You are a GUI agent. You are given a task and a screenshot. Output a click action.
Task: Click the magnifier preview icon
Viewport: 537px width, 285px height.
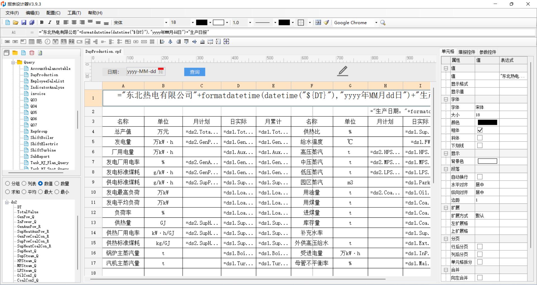pos(383,23)
